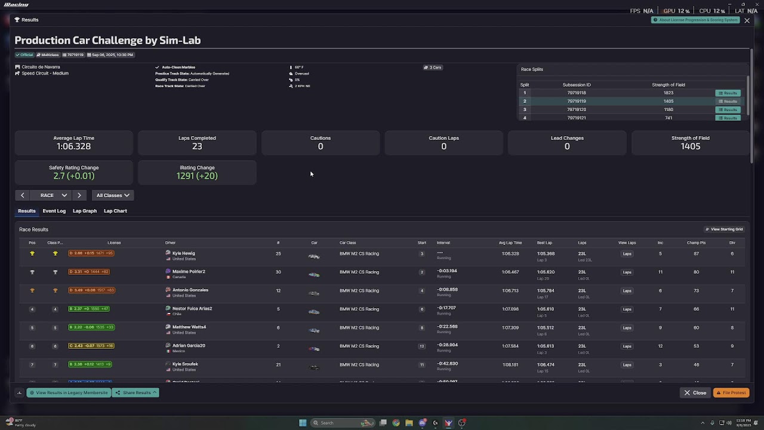Click the 3 Cars badge

pyautogui.click(x=433, y=67)
